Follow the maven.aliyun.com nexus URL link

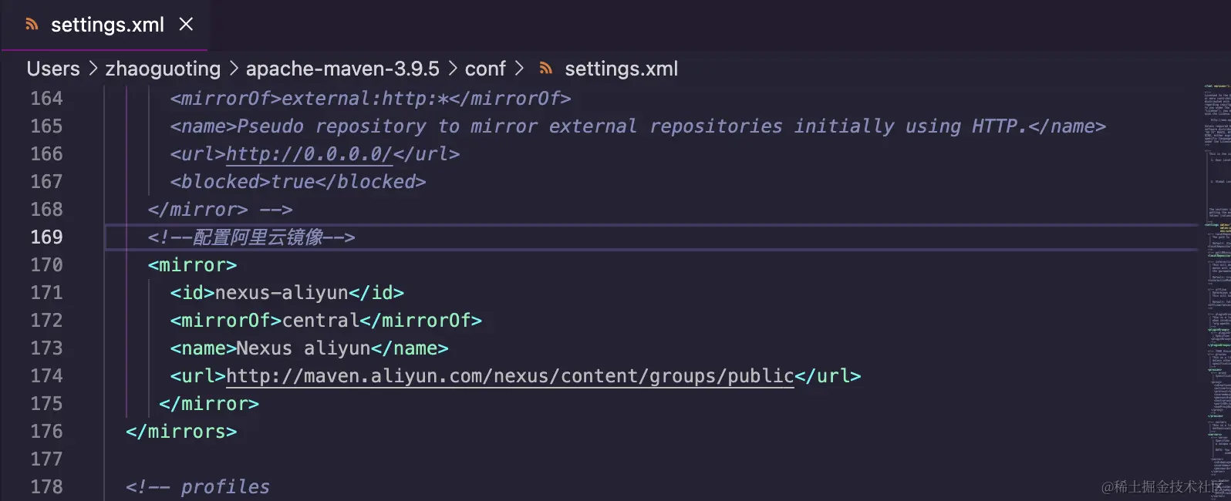tap(510, 376)
